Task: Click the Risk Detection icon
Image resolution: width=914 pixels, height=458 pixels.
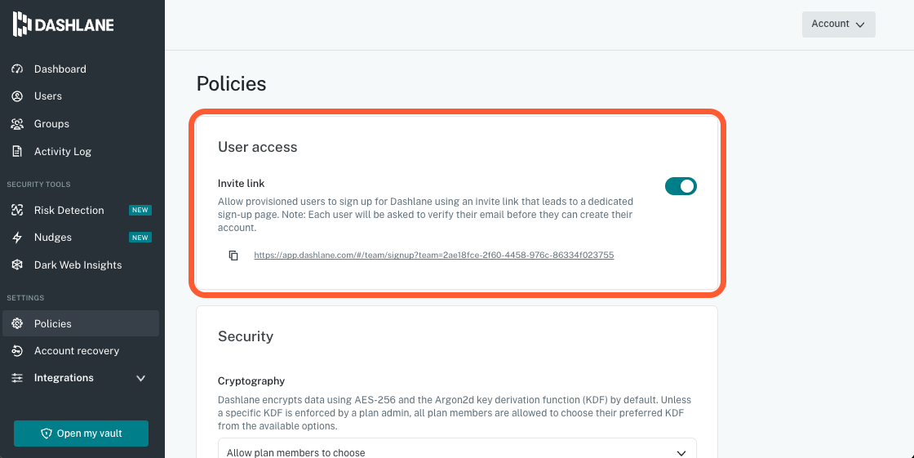Action: coord(17,211)
